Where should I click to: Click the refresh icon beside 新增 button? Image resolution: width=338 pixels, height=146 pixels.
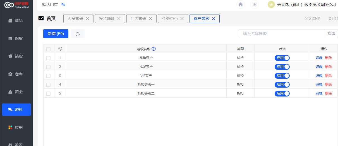78,34
